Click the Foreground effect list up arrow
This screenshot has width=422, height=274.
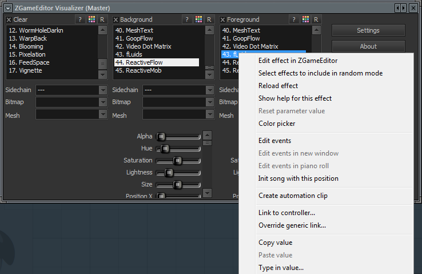coord(316,30)
